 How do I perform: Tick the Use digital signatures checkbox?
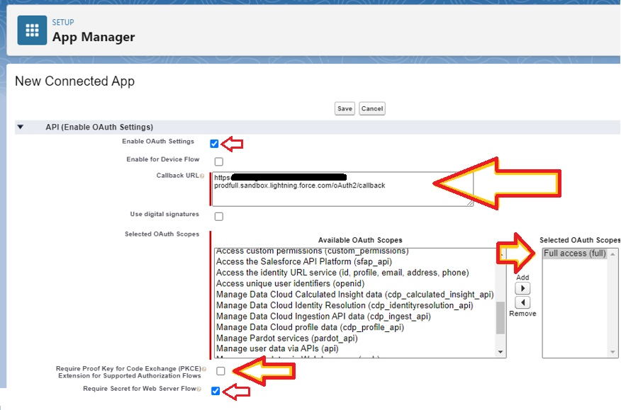(218, 216)
